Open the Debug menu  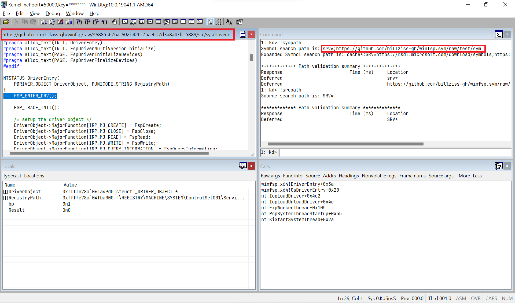click(53, 13)
